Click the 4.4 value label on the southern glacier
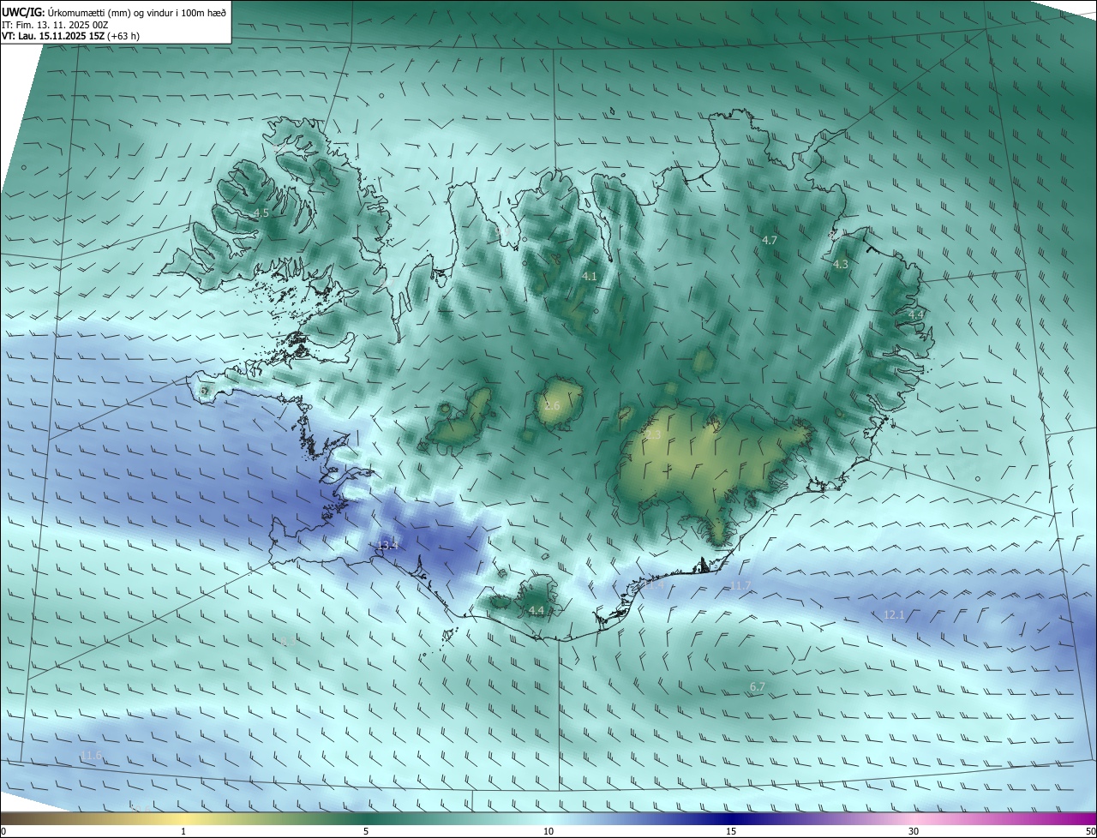This screenshot has height=838, width=1097. tap(536, 610)
